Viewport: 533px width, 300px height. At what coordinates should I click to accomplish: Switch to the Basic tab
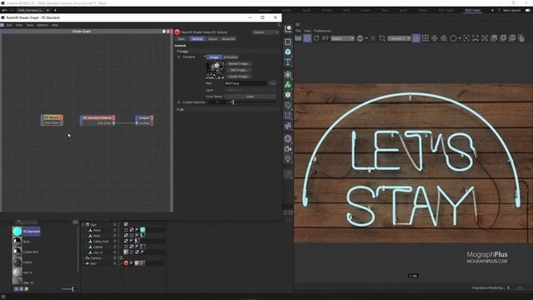[182, 39]
